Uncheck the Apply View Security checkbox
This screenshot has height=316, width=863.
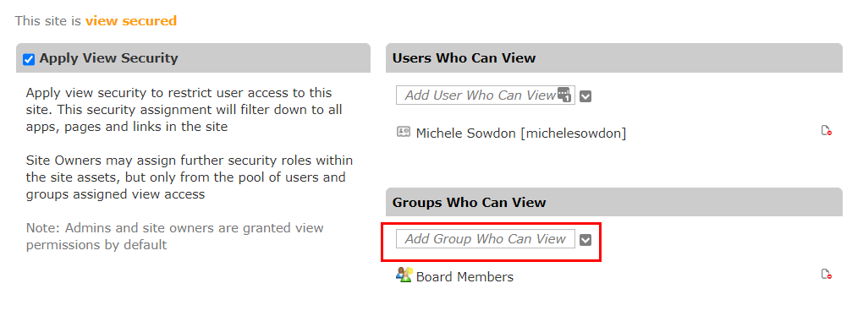coord(29,59)
